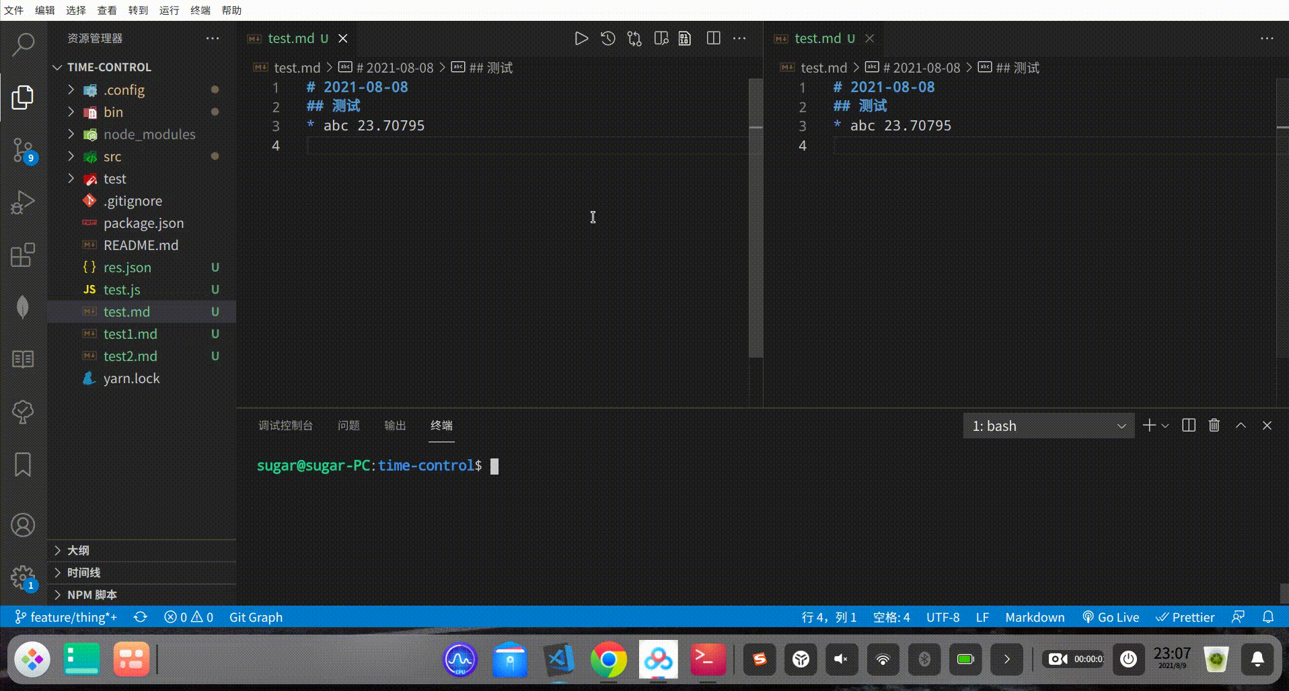Open the 帮助 menu
The image size is (1289, 691).
pyautogui.click(x=231, y=10)
